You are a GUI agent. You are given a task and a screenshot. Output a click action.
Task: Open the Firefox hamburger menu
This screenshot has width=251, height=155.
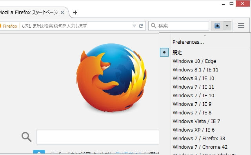(x=241, y=26)
